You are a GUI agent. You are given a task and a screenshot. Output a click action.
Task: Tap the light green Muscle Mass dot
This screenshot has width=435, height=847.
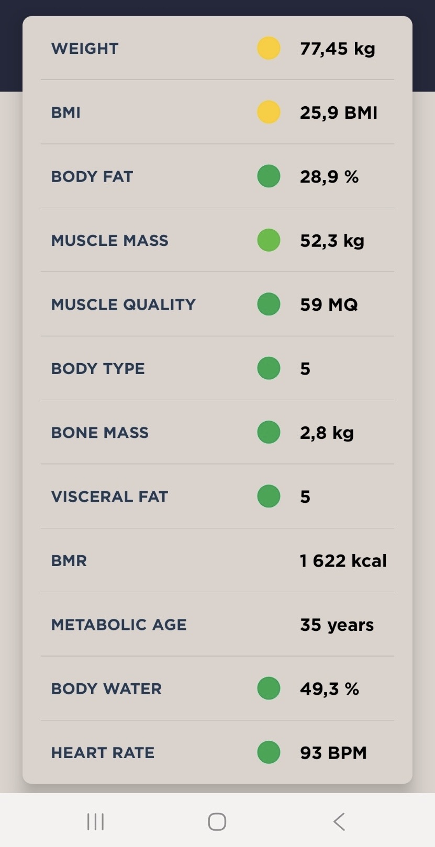pos(269,240)
